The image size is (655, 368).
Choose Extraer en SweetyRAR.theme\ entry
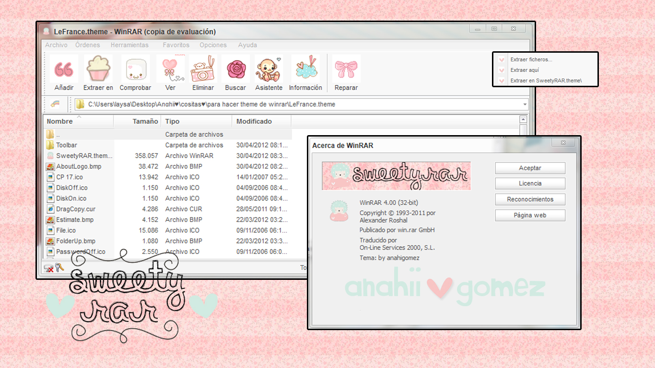(546, 80)
